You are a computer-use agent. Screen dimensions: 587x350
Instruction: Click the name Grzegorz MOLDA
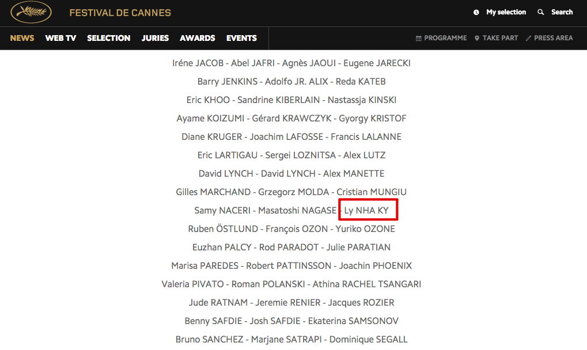pyautogui.click(x=294, y=192)
